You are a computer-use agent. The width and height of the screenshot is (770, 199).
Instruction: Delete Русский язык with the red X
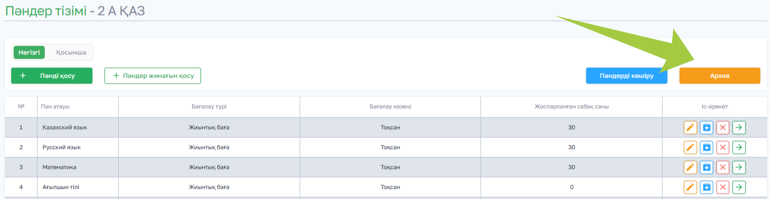(x=723, y=148)
